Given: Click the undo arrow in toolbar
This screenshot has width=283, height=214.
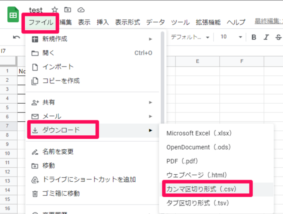Looking at the screenshot, I should (x=17, y=37).
